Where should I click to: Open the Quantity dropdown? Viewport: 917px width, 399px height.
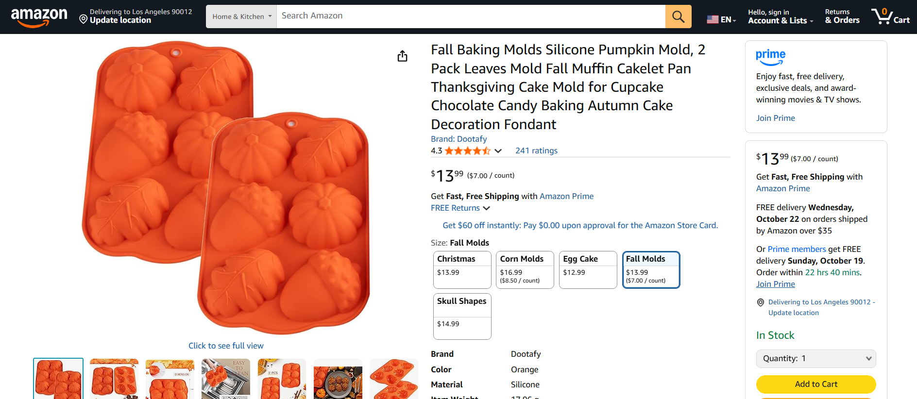pos(816,359)
